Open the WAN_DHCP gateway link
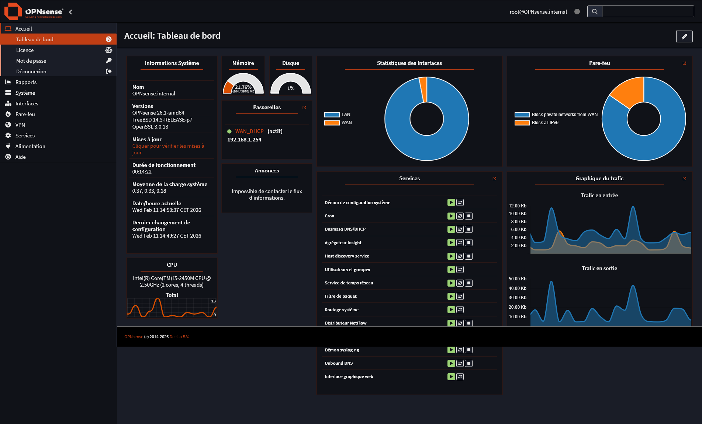Image resolution: width=702 pixels, height=424 pixels. coord(249,131)
